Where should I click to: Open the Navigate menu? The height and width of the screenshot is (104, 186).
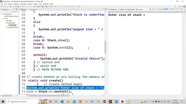click(24, 4)
